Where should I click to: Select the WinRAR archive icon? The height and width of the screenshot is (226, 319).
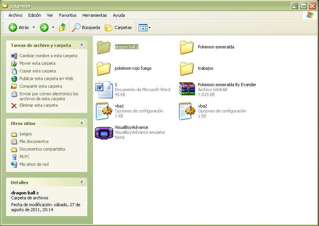coord(187,89)
